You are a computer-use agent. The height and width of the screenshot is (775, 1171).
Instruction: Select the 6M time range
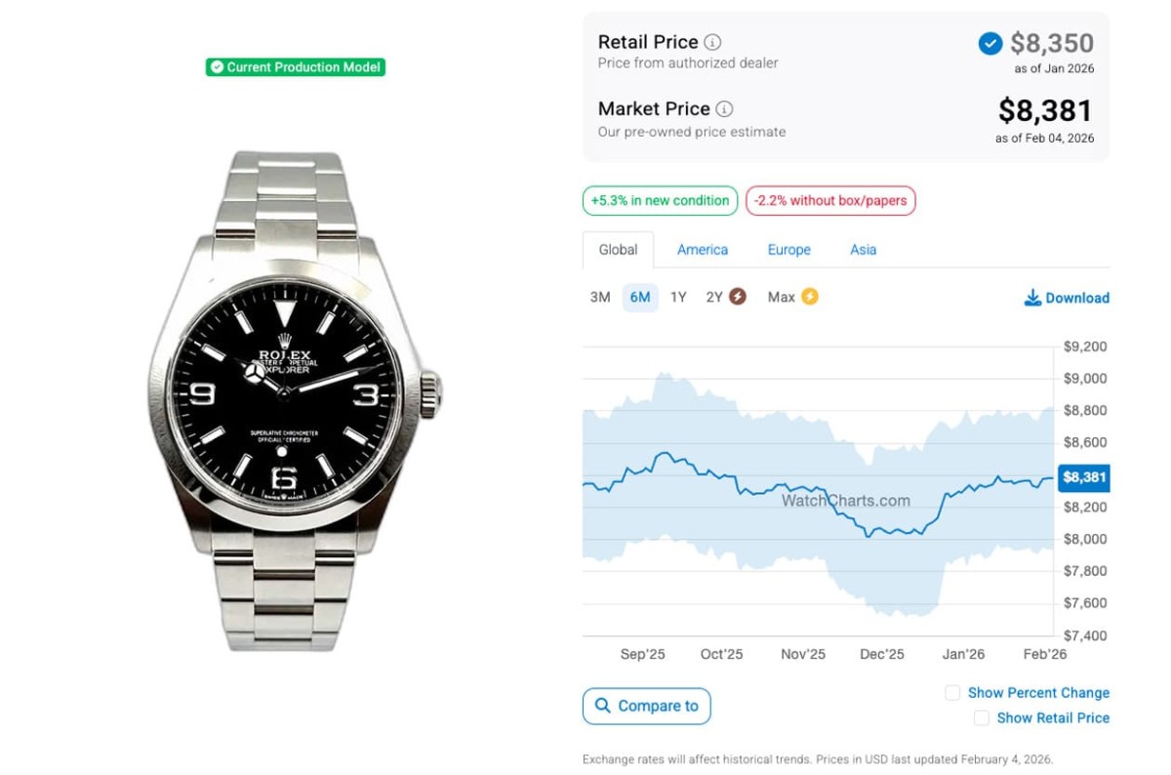[x=640, y=298]
